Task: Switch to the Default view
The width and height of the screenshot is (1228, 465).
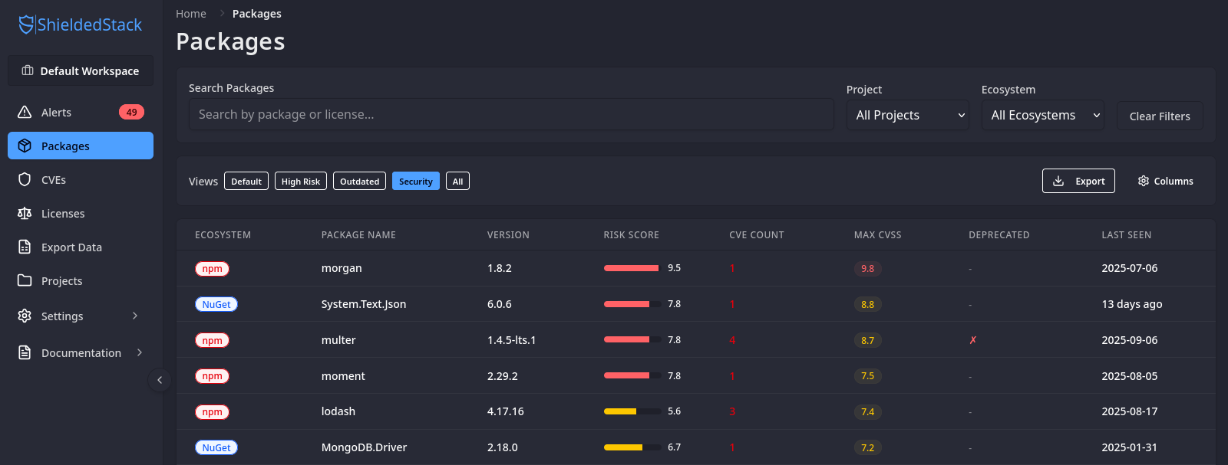Action: [x=246, y=181]
